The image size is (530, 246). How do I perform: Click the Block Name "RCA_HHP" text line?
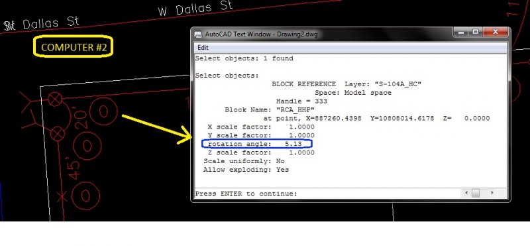tap(270, 109)
